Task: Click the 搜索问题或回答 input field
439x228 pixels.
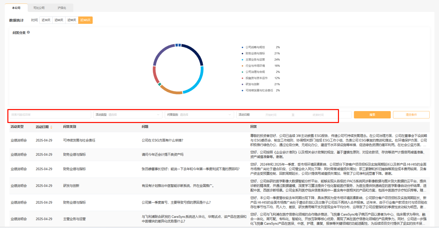Action: 50,115
